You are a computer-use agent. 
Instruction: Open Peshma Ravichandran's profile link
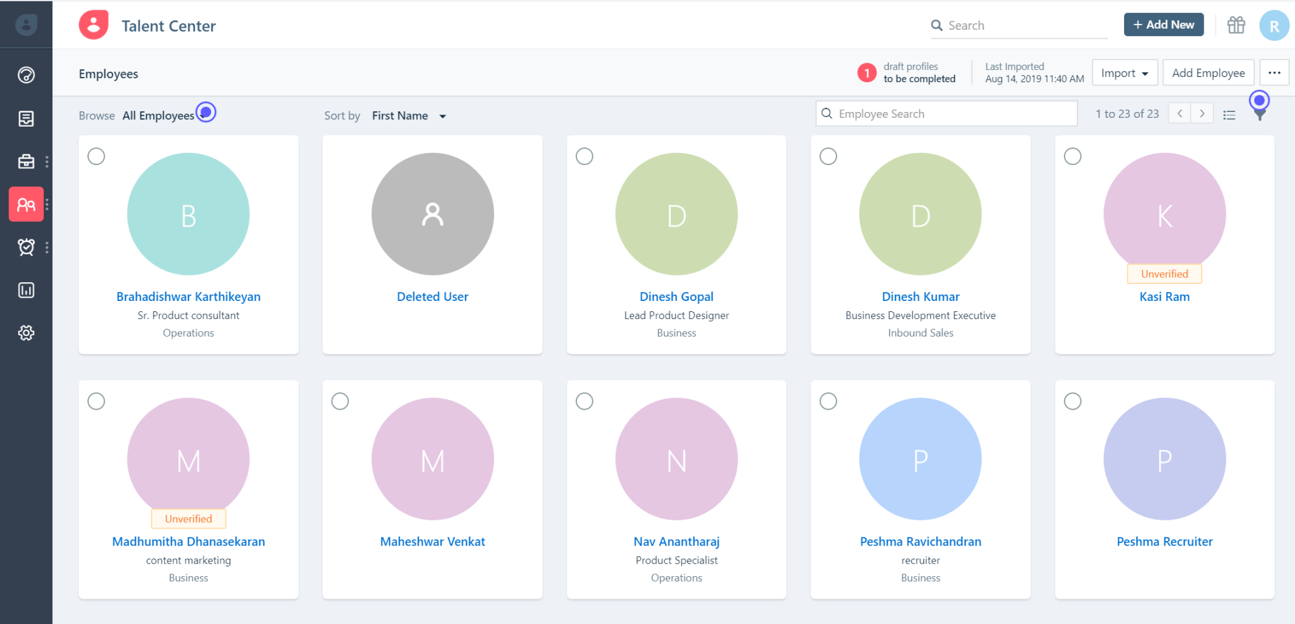click(920, 541)
